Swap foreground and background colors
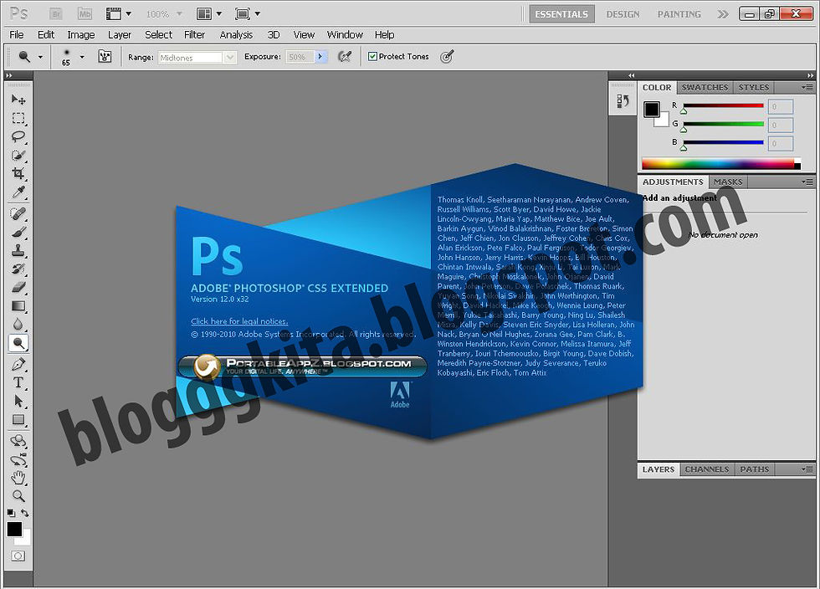Viewport: 820px width, 589px height. [x=25, y=513]
